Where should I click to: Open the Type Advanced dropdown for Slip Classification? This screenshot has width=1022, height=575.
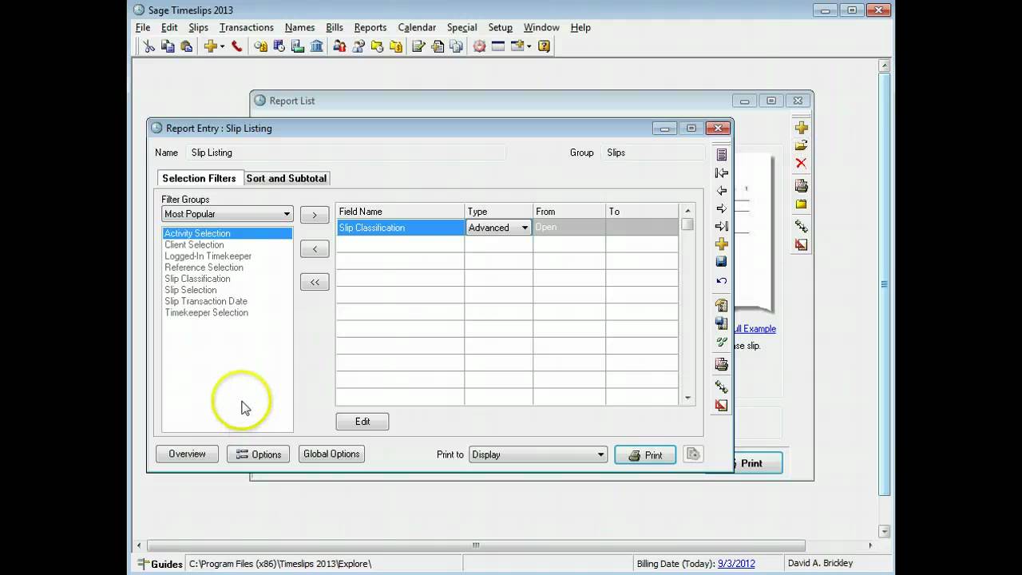coord(525,228)
